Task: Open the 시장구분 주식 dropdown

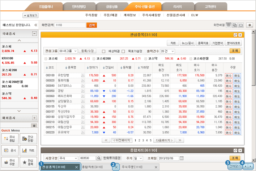Action: [68, 158]
